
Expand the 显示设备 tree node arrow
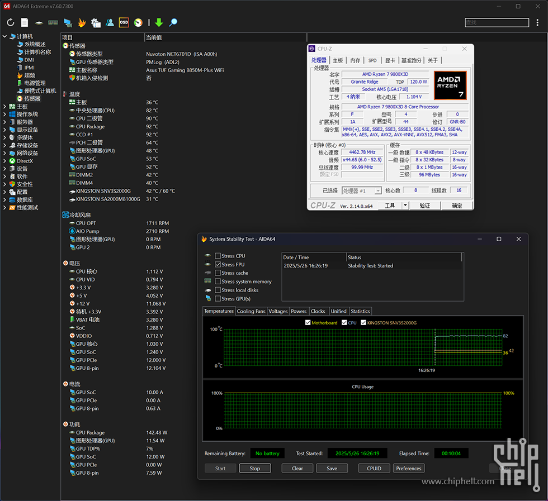[x=4, y=130]
